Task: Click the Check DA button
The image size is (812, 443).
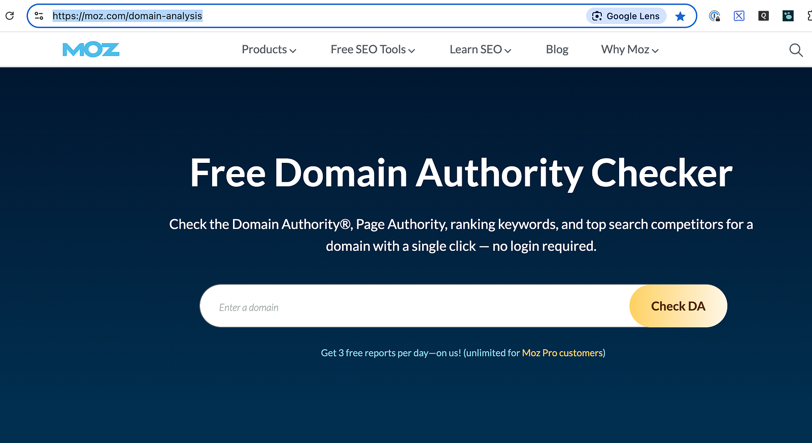Action: tap(678, 306)
